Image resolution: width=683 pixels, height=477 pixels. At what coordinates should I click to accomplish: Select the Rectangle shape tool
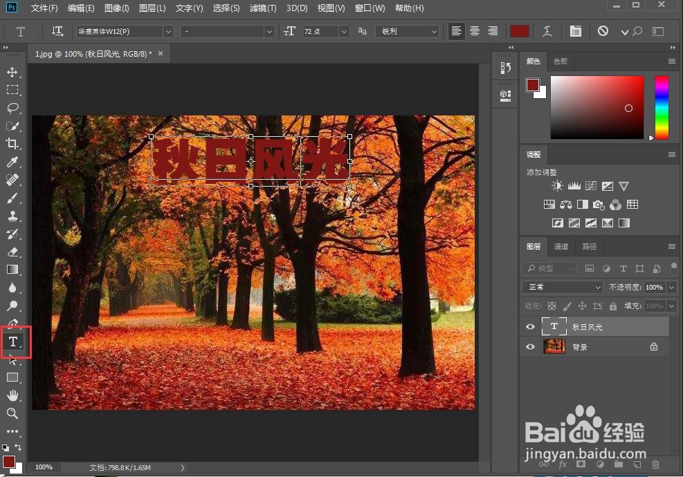[12, 377]
